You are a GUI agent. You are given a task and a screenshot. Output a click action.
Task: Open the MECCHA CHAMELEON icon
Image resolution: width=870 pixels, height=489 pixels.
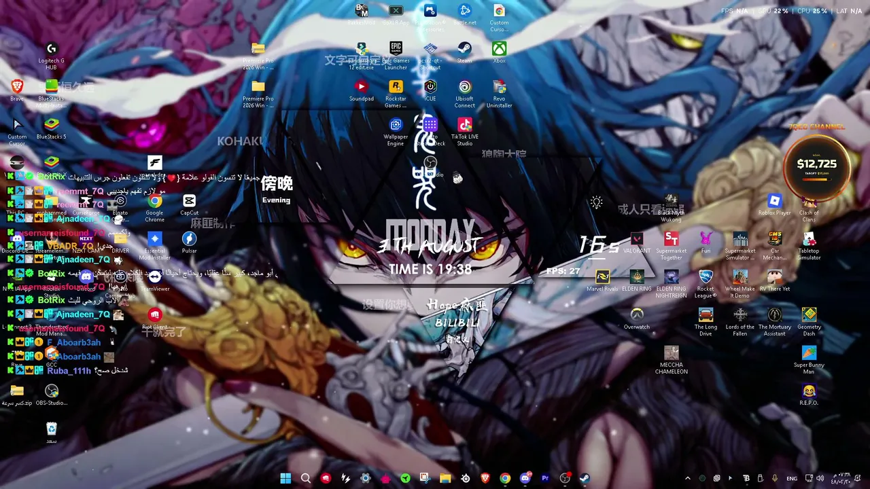[x=671, y=360]
